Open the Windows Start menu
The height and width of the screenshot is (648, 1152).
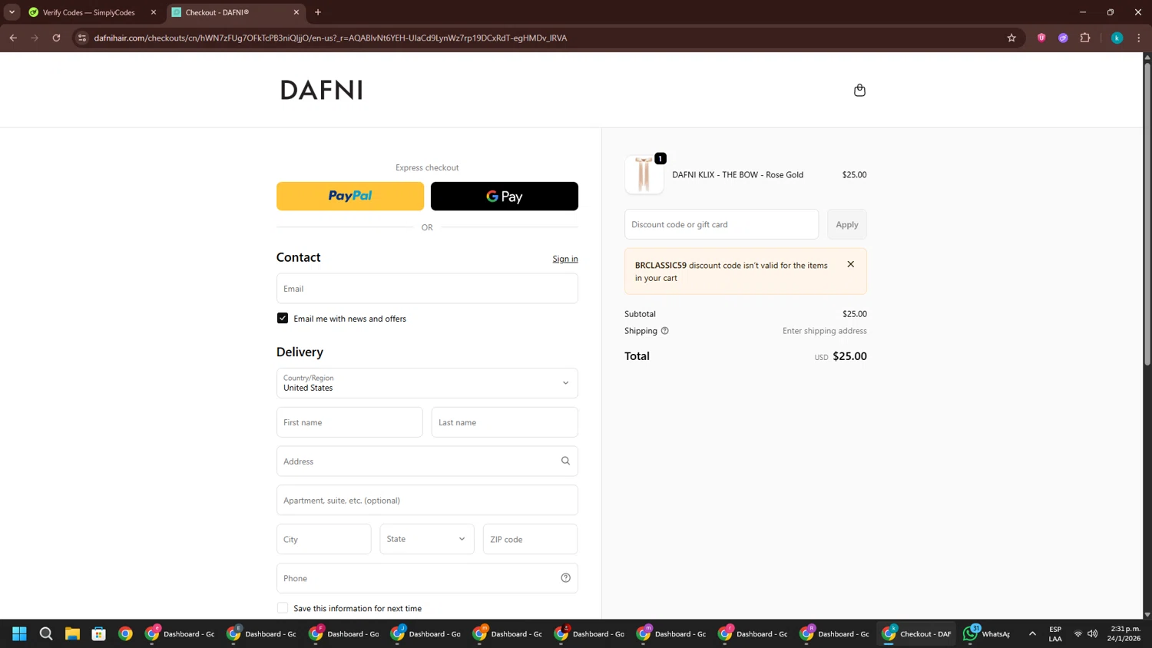[x=19, y=633]
